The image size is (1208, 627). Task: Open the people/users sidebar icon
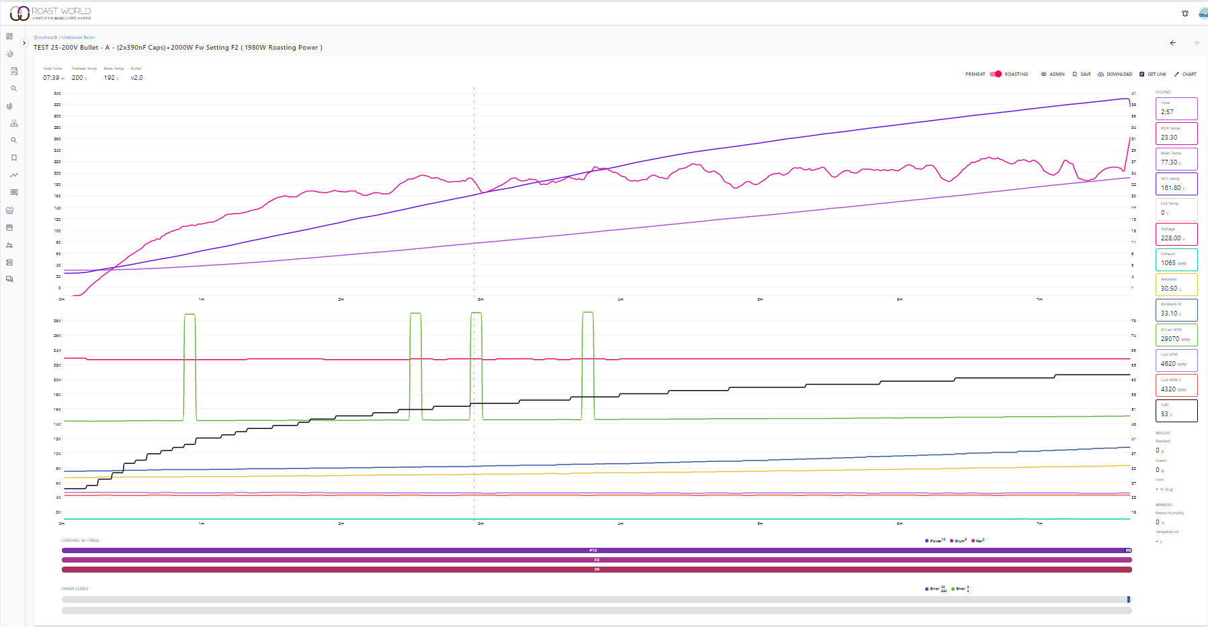(9, 245)
